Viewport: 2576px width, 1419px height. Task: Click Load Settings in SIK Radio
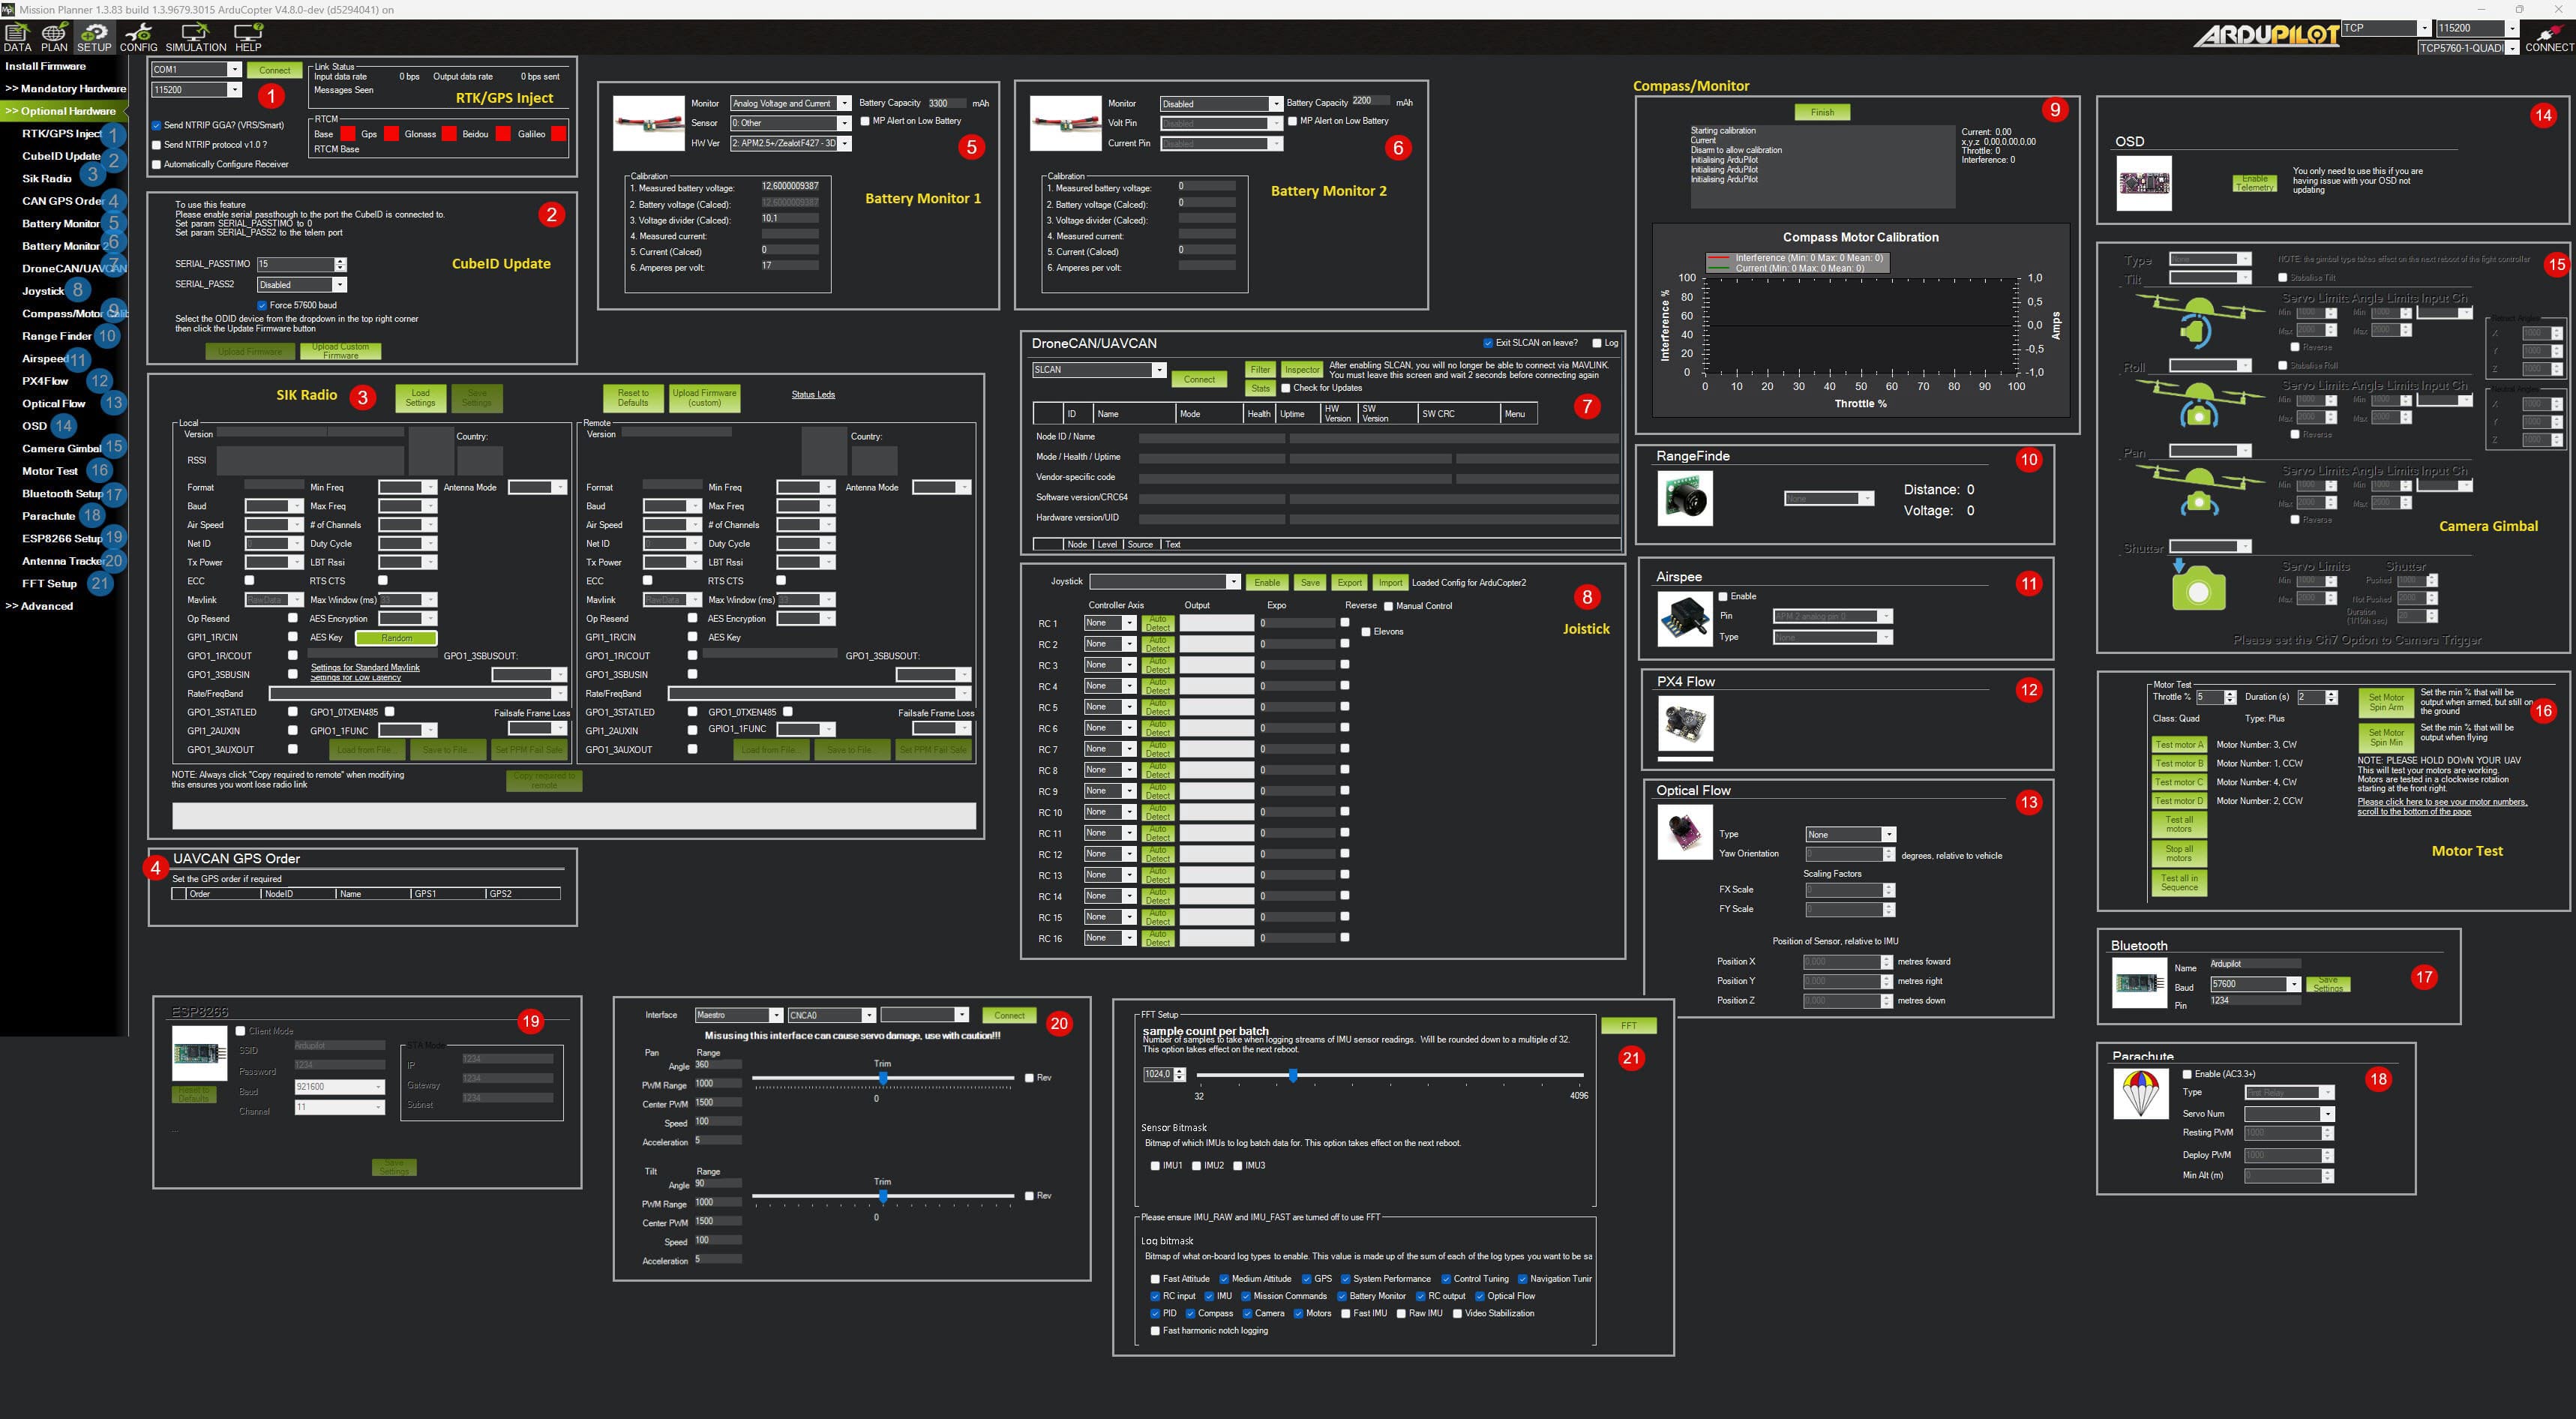point(420,398)
